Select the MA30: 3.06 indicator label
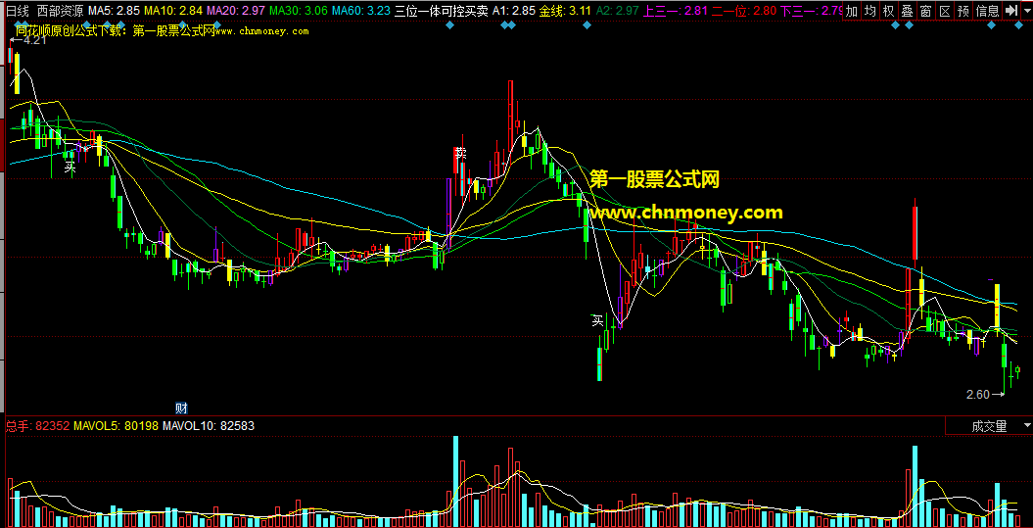1033x528 pixels. point(299,11)
